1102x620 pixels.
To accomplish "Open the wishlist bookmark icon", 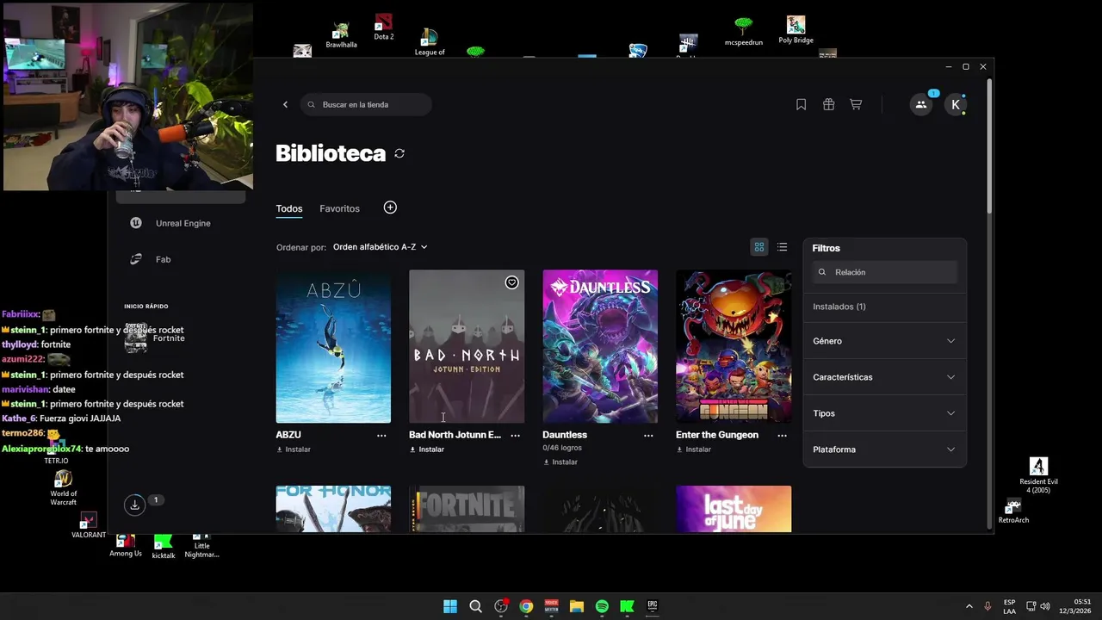I will coord(801,104).
